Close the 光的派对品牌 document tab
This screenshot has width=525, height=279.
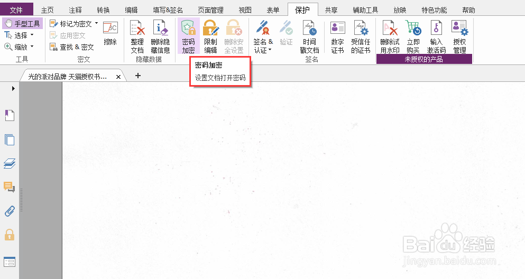(118, 77)
